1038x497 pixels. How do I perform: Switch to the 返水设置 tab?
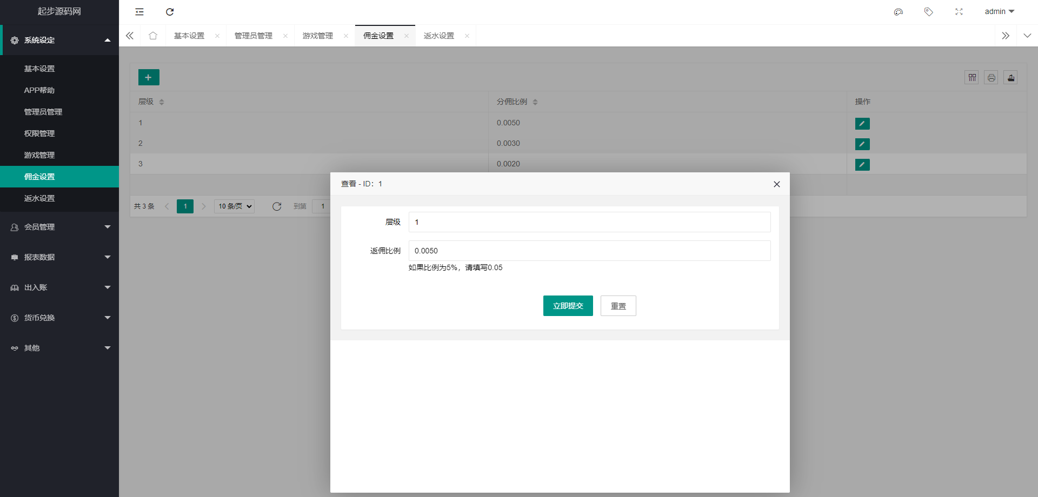(439, 36)
